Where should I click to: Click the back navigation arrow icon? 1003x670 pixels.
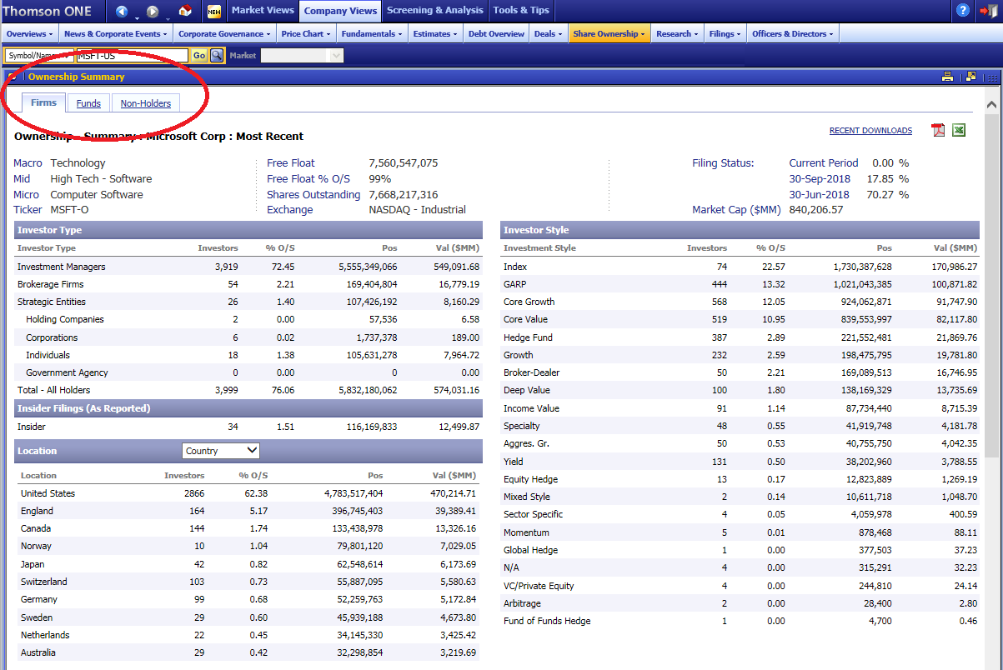tap(123, 11)
